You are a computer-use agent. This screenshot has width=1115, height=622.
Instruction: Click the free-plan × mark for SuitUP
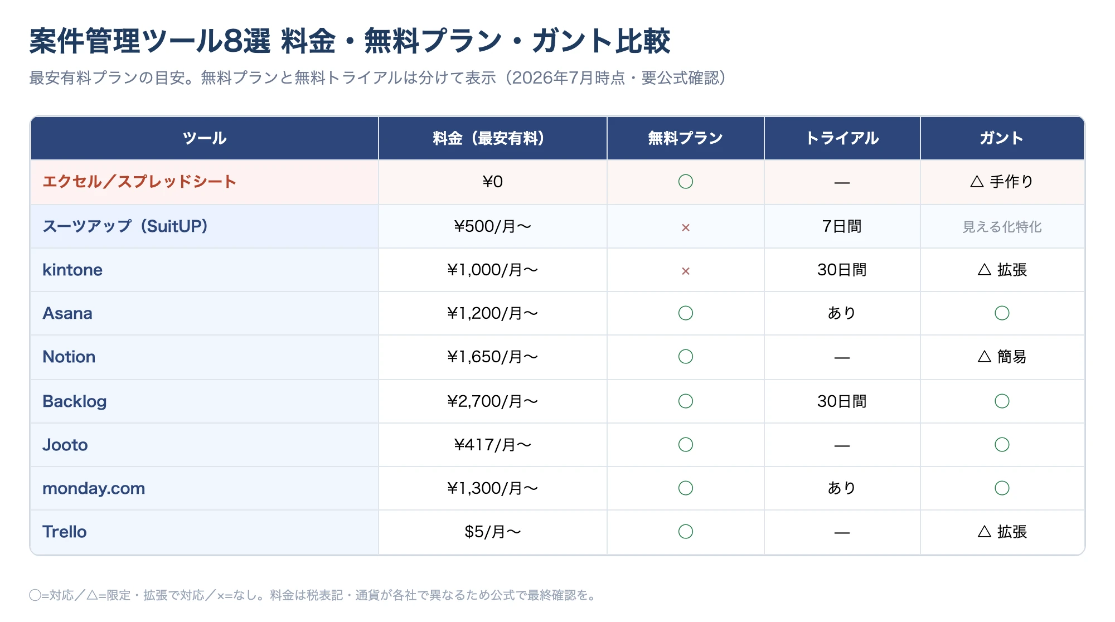(686, 227)
